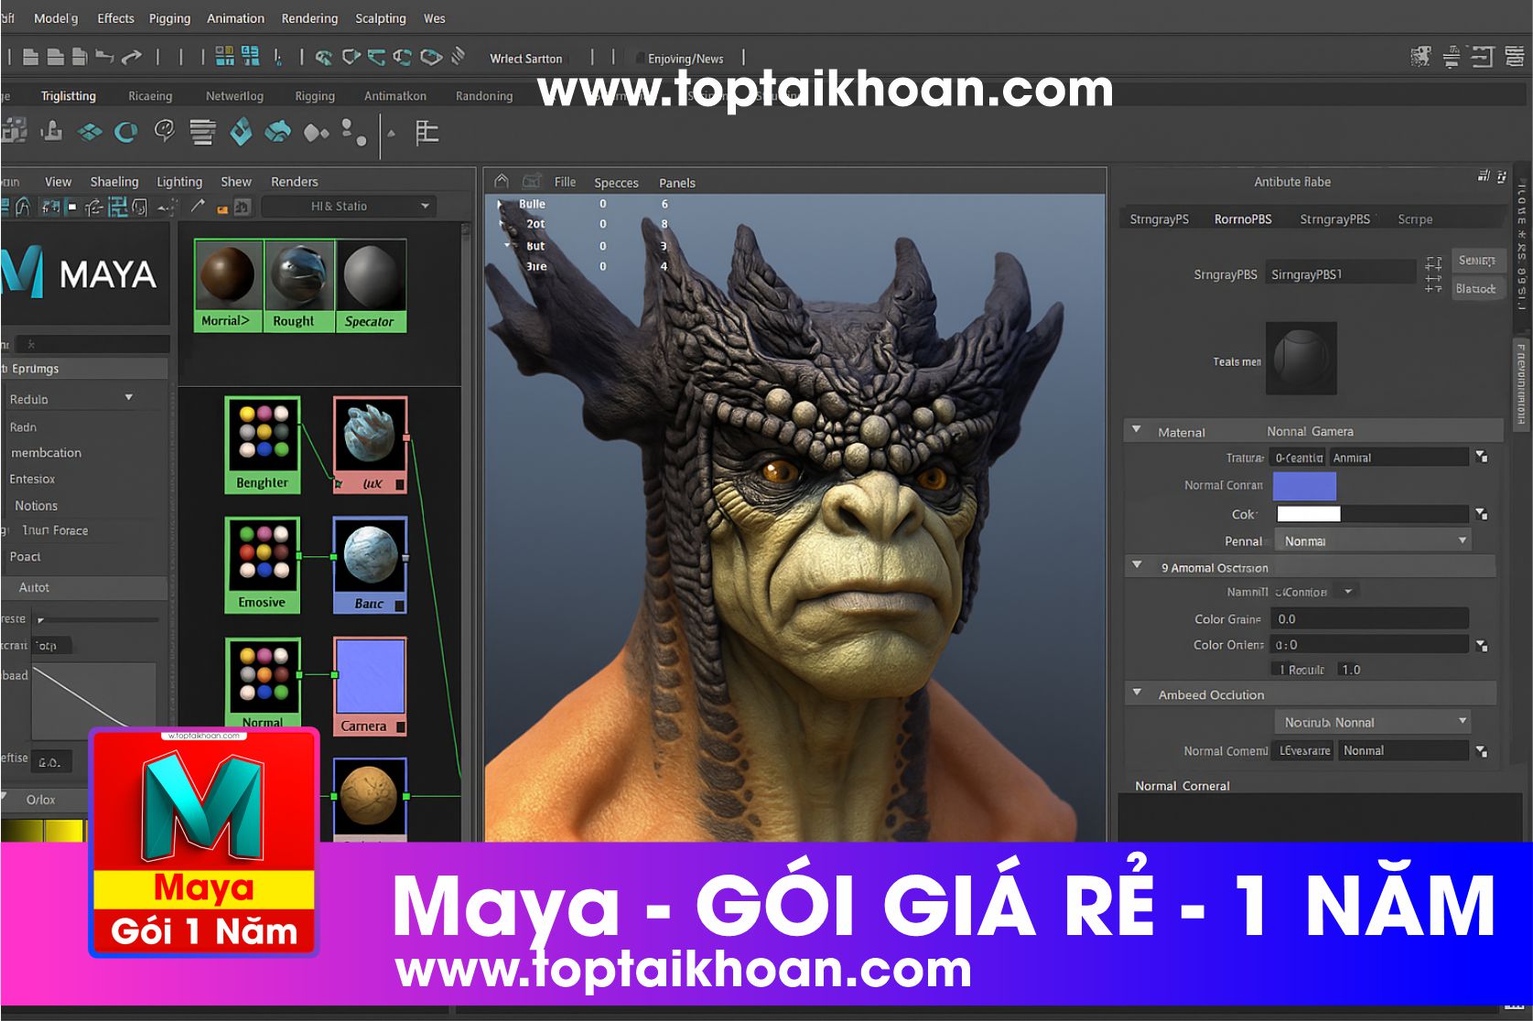Collapse the Matenal section

click(x=1137, y=429)
